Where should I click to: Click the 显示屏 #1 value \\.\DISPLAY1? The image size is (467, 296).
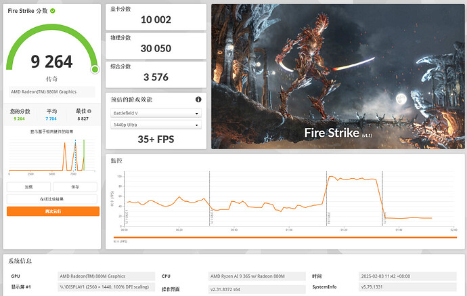[x=106, y=287]
